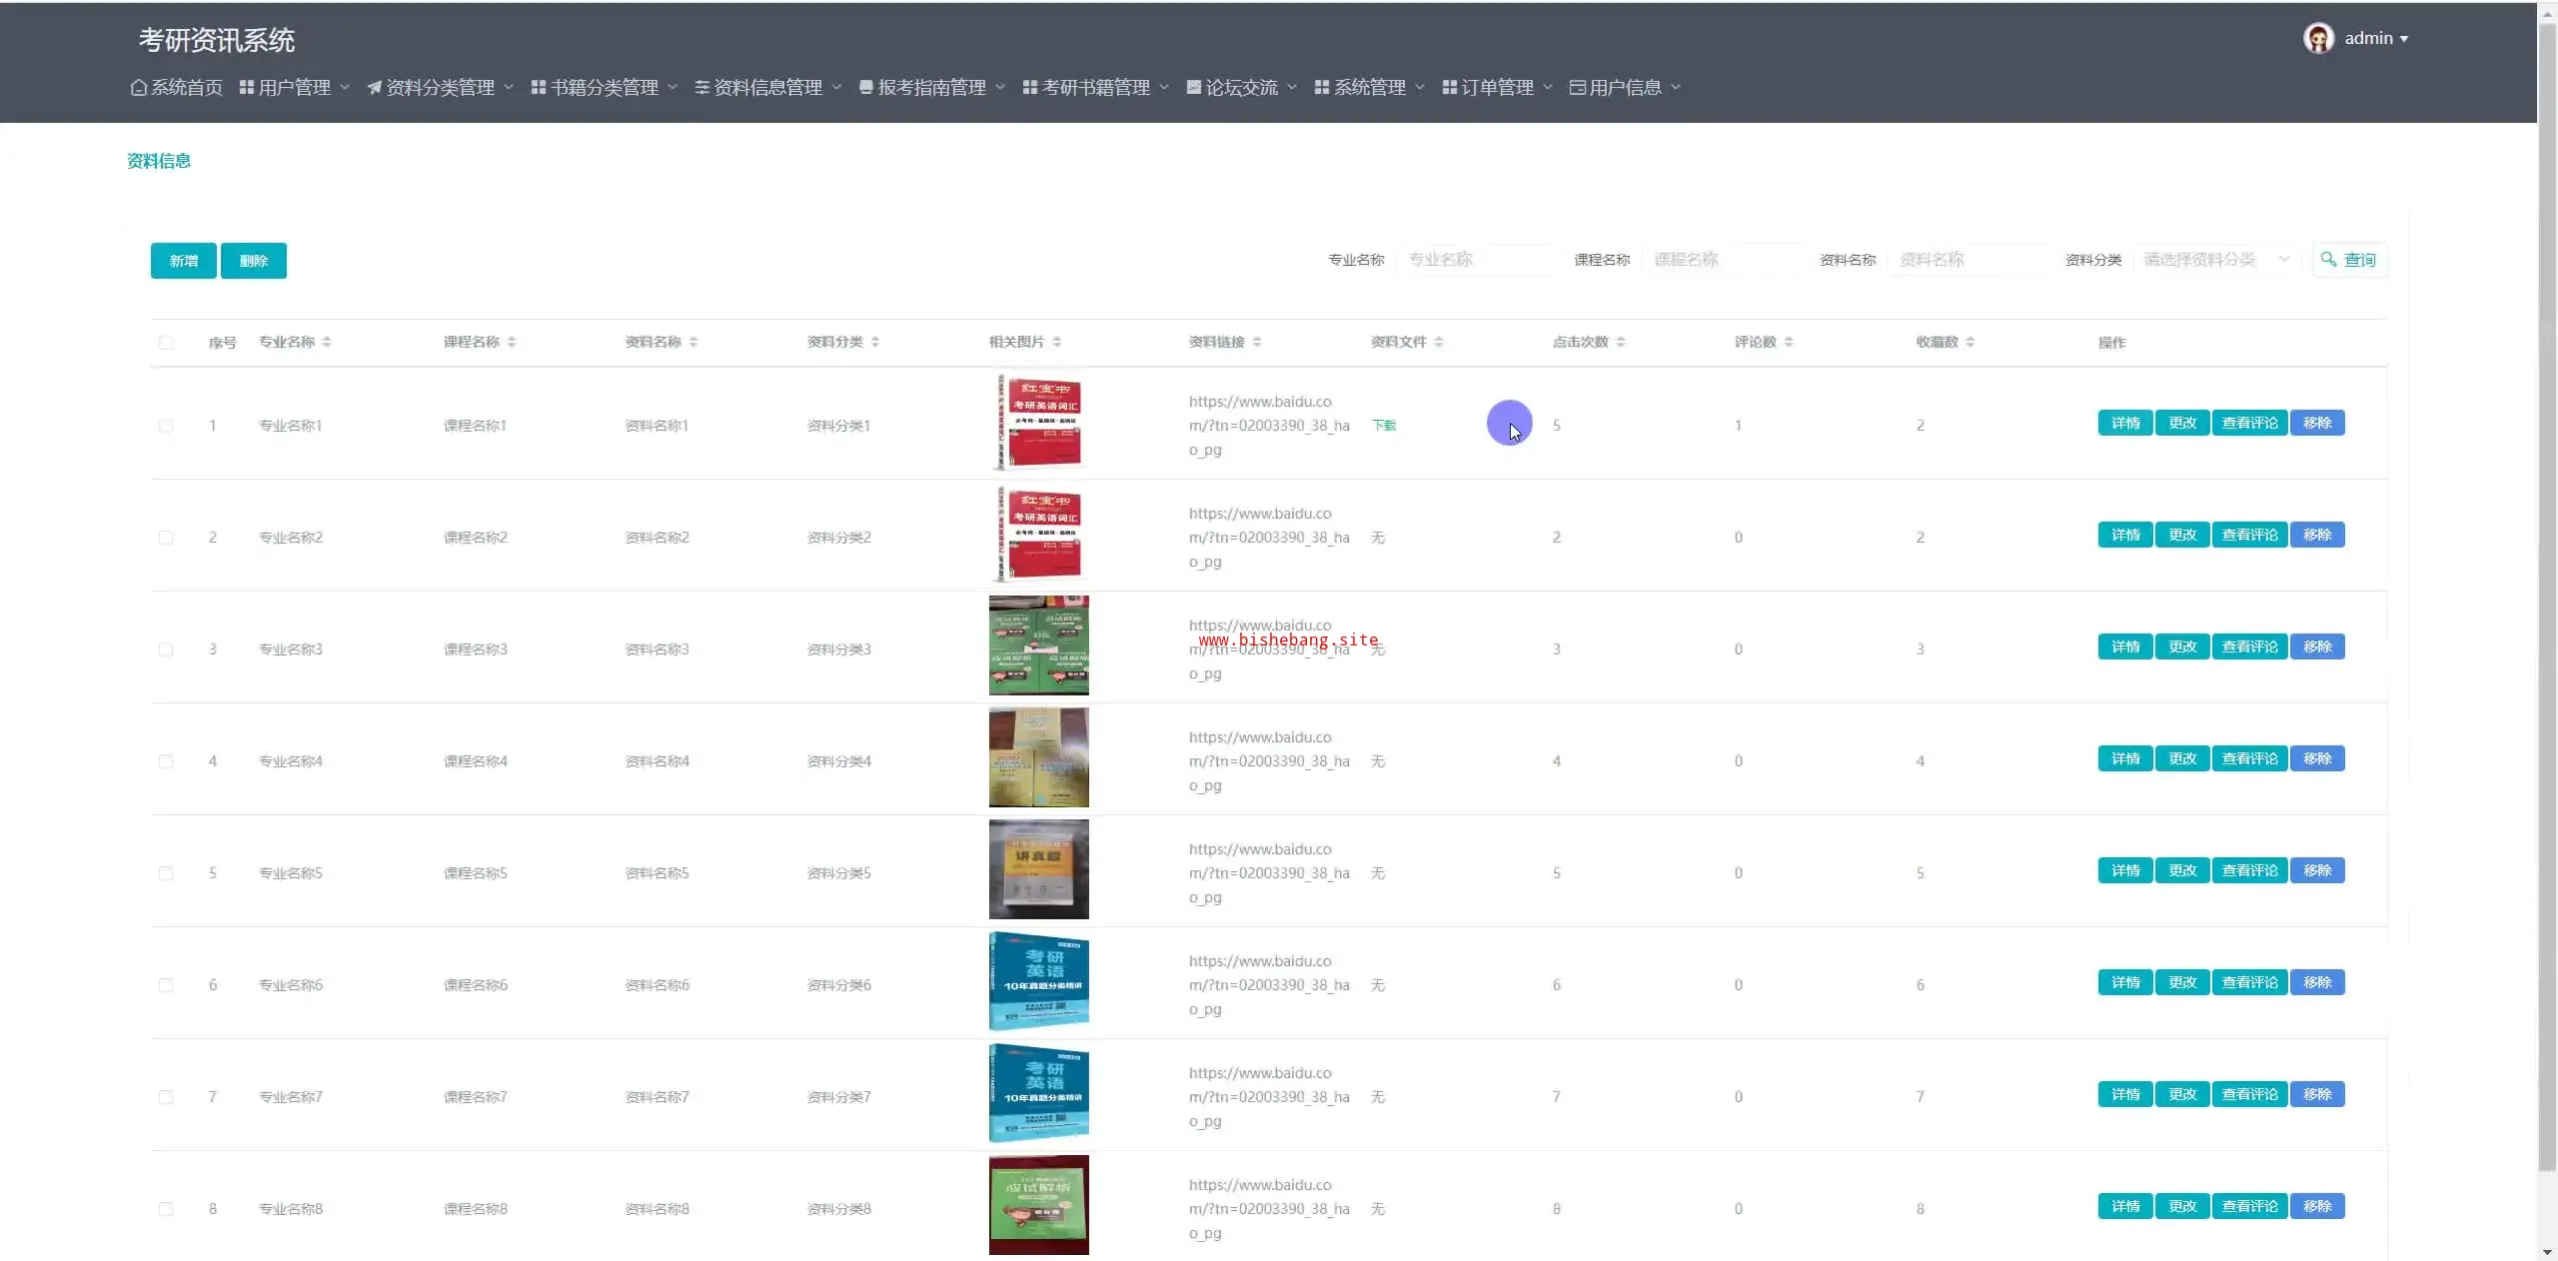Viewport: 2558px width, 1261px height.
Task: Click the sort icon on 收藏数 column
Action: click(1970, 342)
